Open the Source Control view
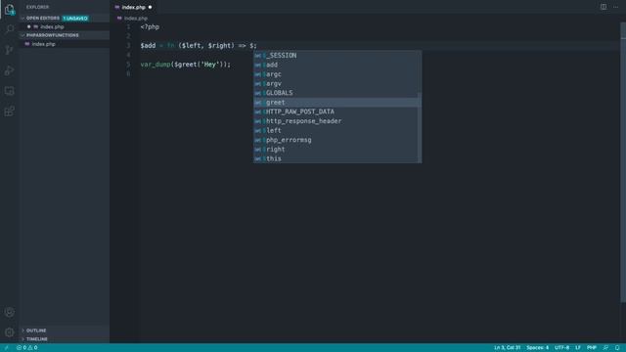This screenshot has width=626, height=352. [9, 50]
